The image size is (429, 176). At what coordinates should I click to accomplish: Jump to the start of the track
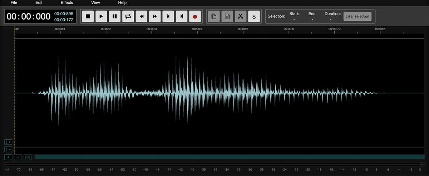[x=168, y=16]
